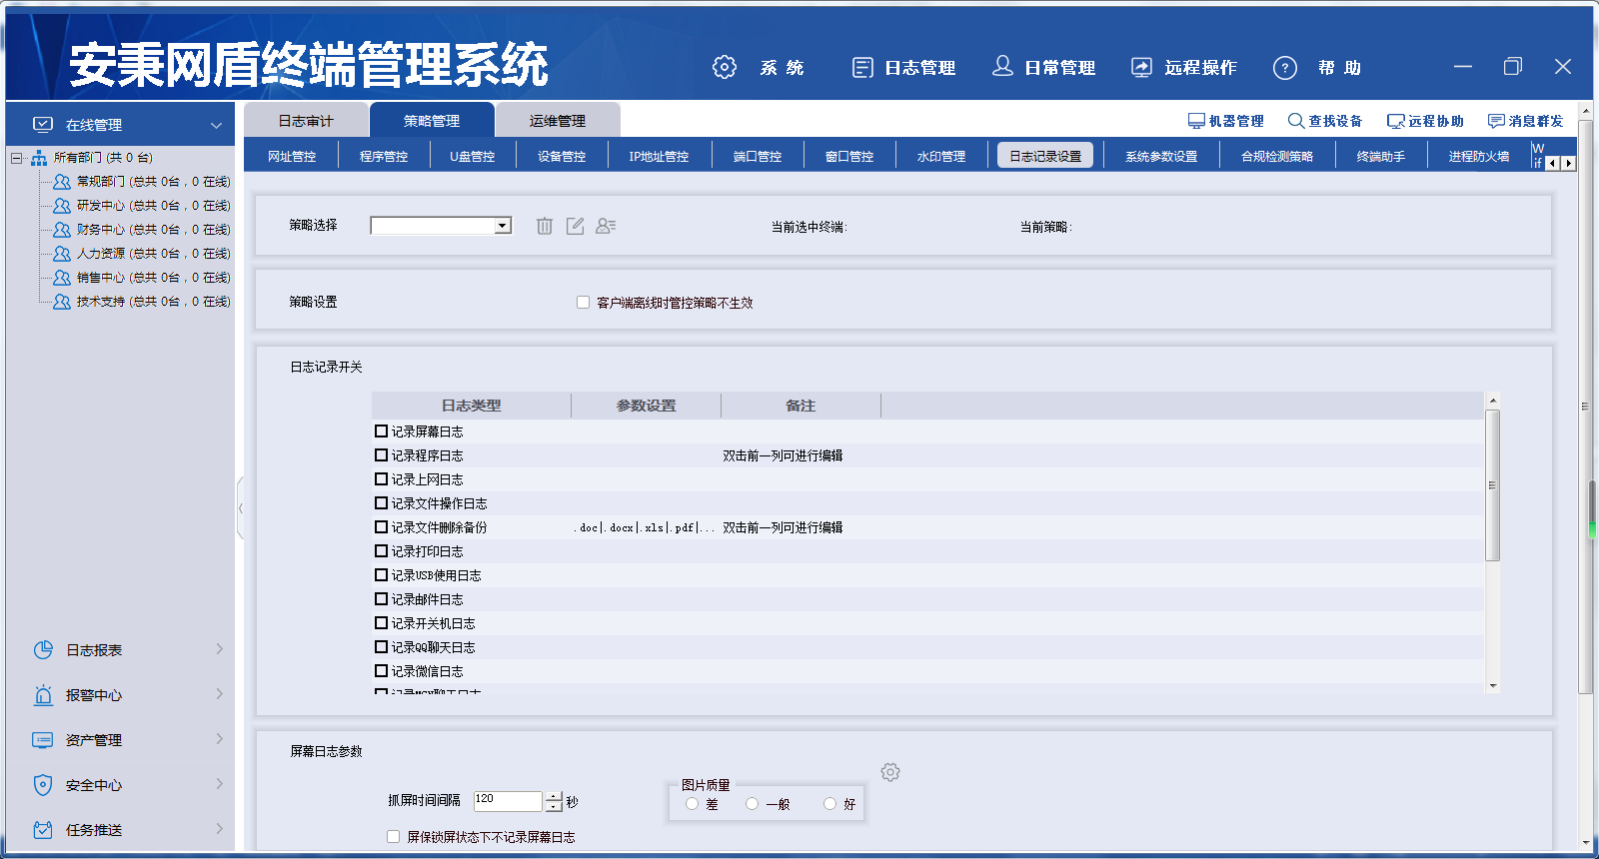Enable 客户端离线时管控策略不生效 checkbox
Screen dimensions: 1599x859
583,303
